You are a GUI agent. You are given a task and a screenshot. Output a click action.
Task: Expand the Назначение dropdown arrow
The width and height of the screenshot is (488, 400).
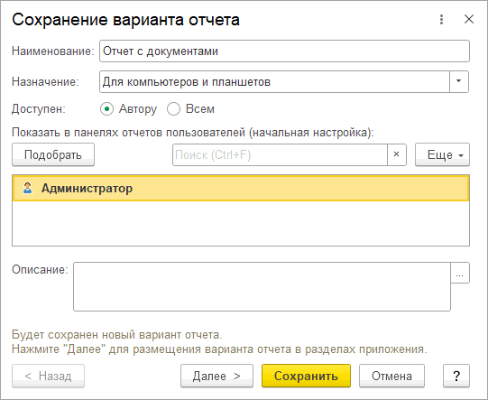point(459,81)
